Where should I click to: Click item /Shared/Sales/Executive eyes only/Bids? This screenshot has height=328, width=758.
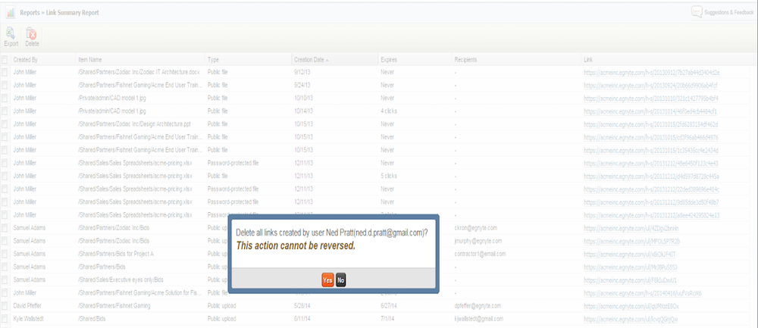click(x=121, y=280)
